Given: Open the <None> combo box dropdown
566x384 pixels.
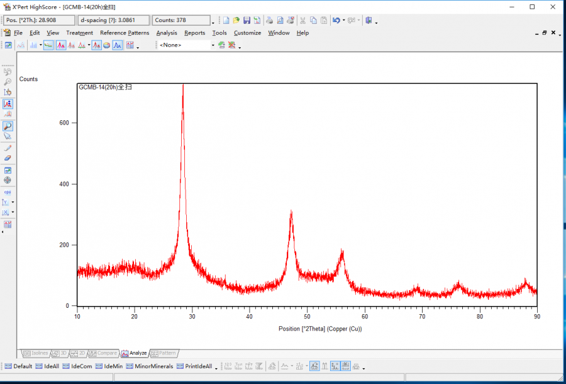Looking at the screenshot, I should coord(213,45).
